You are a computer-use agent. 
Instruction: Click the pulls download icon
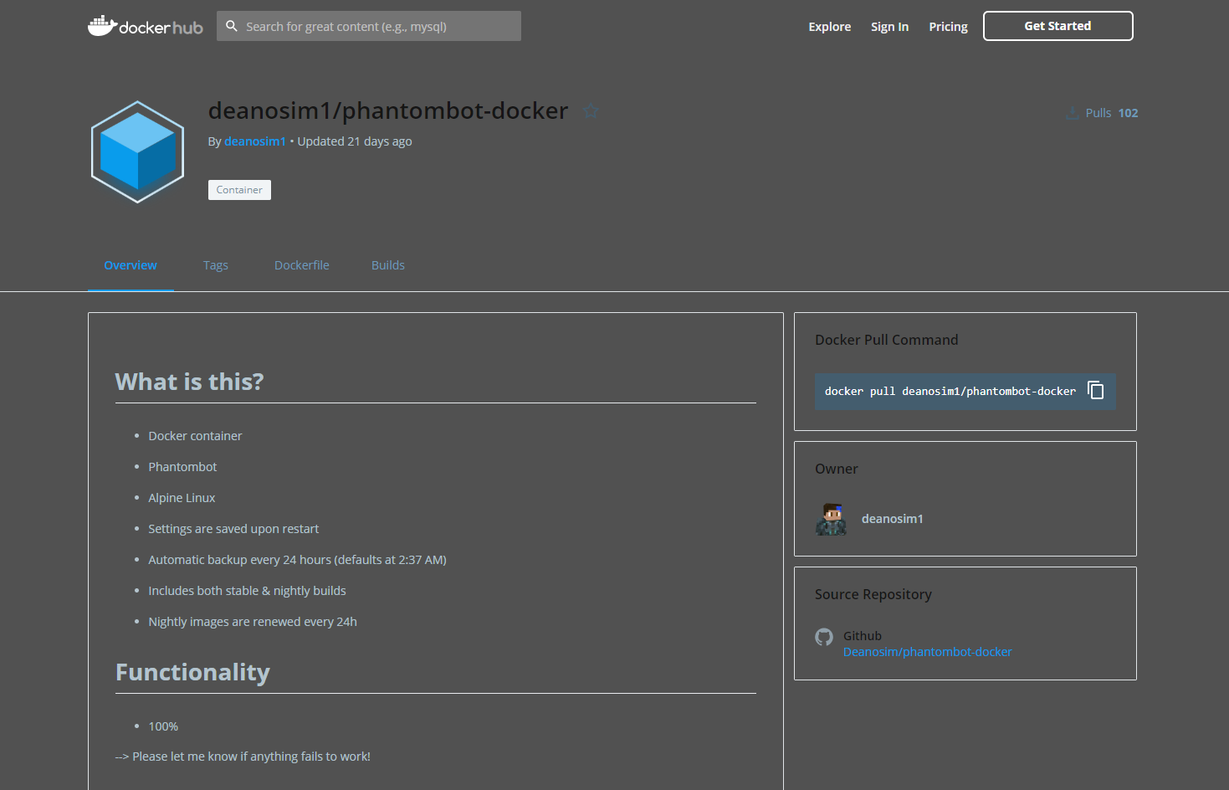point(1072,113)
